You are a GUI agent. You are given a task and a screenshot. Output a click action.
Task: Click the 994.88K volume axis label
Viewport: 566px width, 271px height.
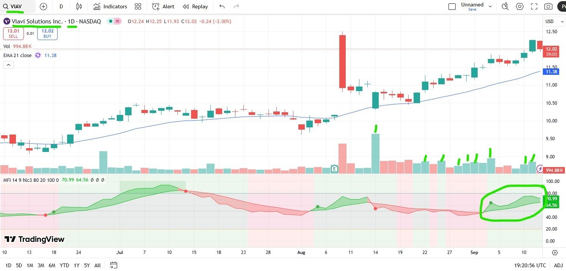[x=554, y=170]
